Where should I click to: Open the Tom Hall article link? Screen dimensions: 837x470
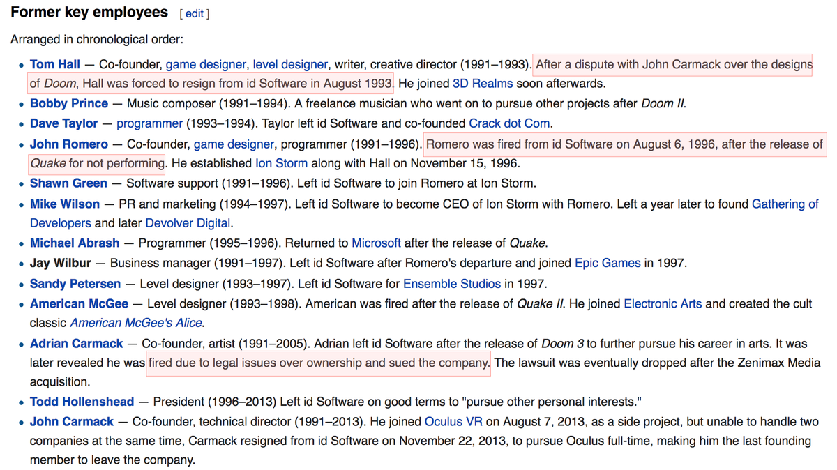click(x=55, y=65)
